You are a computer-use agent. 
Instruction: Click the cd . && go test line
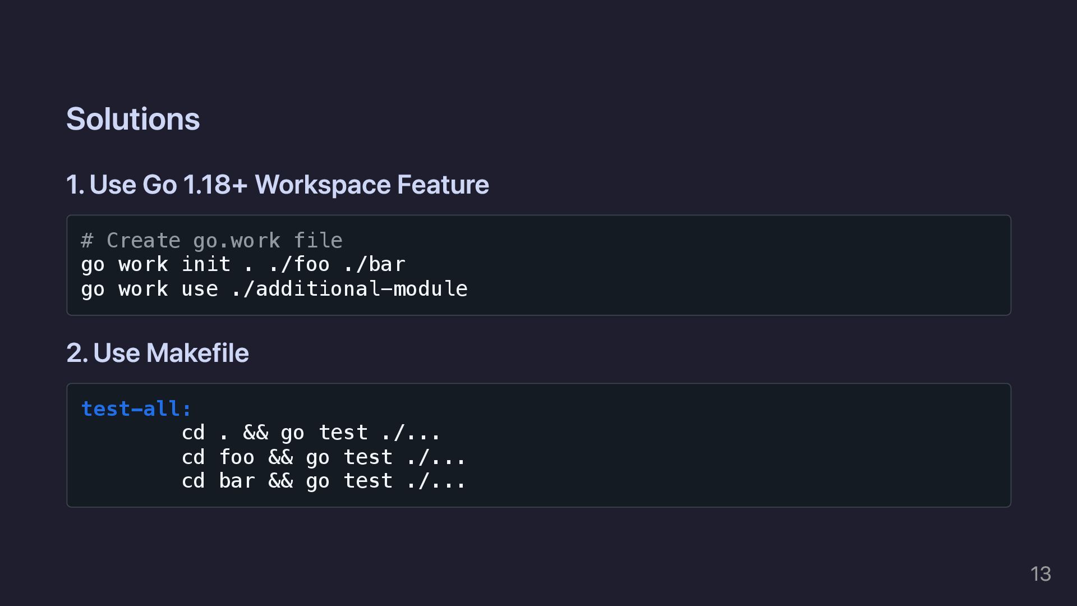click(311, 433)
